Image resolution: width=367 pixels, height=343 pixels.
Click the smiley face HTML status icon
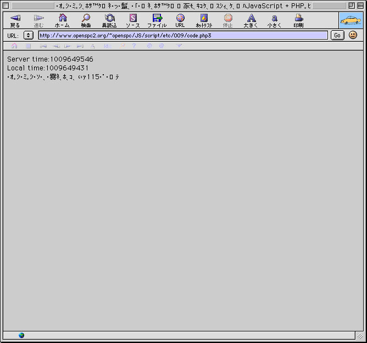pyautogui.click(x=353, y=35)
